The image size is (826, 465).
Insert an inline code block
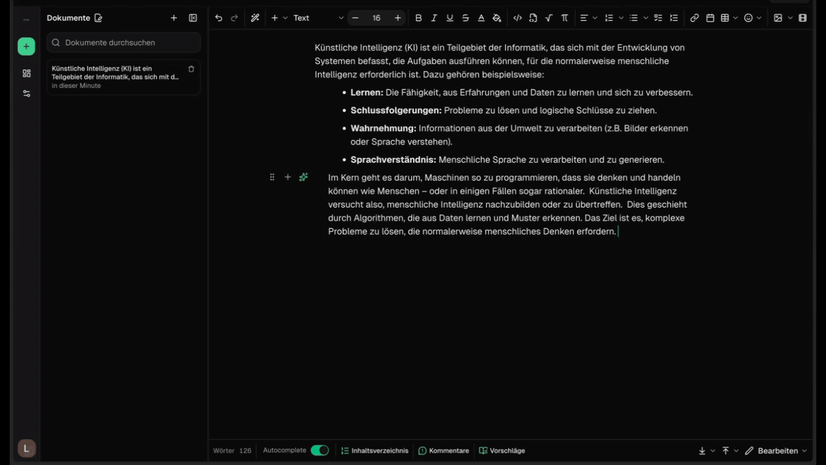517,18
